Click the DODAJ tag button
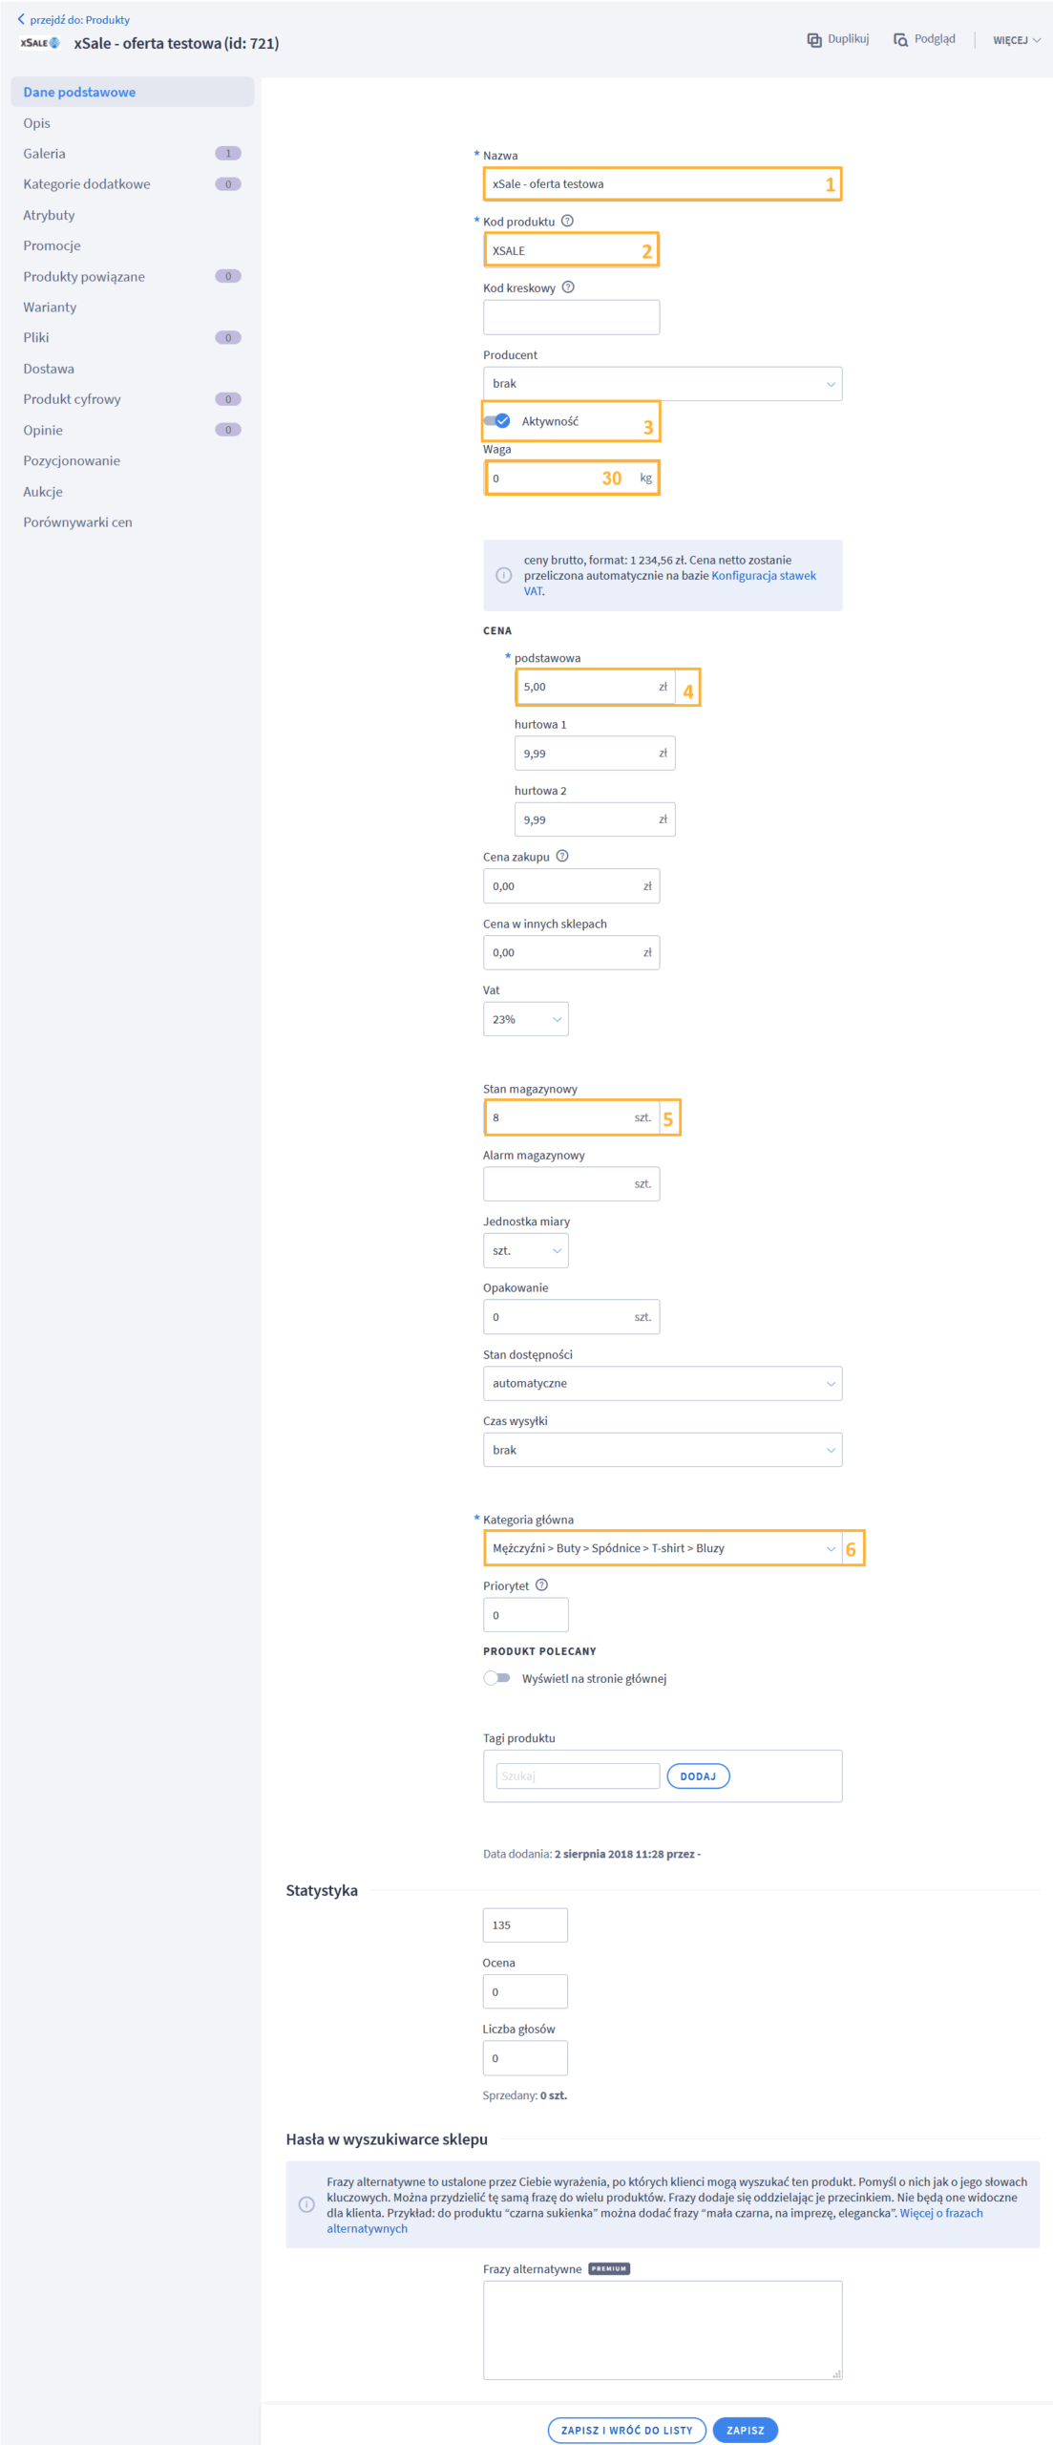 point(698,1776)
